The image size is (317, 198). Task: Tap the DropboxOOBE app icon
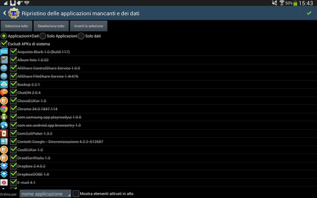pyautogui.click(x=4, y=174)
